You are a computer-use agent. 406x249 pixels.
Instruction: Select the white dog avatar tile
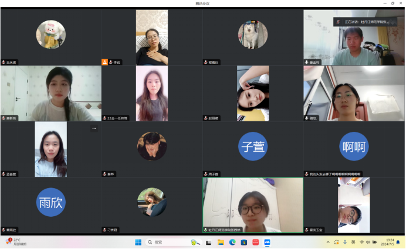pyautogui.click(x=253, y=35)
